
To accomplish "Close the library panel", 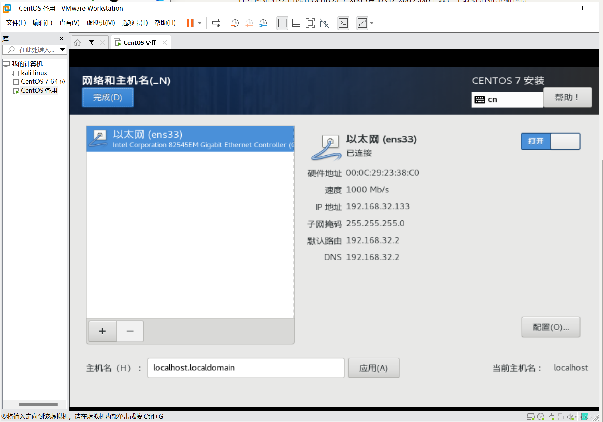I will 61,38.
